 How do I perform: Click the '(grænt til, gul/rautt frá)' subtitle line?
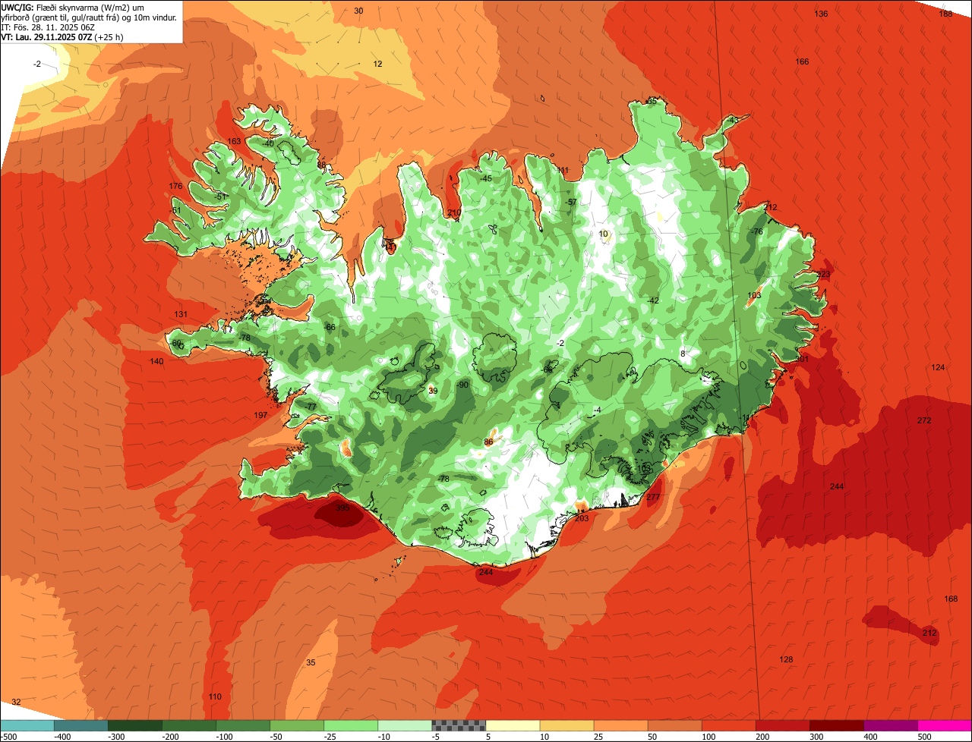[x=89, y=17]
